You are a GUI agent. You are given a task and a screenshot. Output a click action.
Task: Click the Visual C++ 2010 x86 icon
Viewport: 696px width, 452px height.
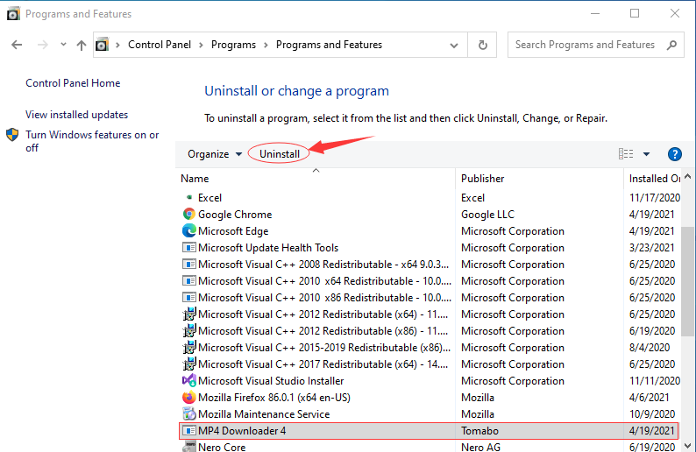tap(189, 297)
